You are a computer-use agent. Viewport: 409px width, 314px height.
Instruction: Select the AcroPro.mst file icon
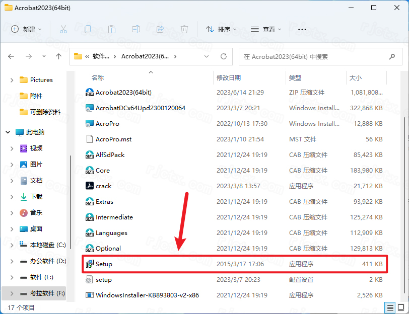coord(90,139)
